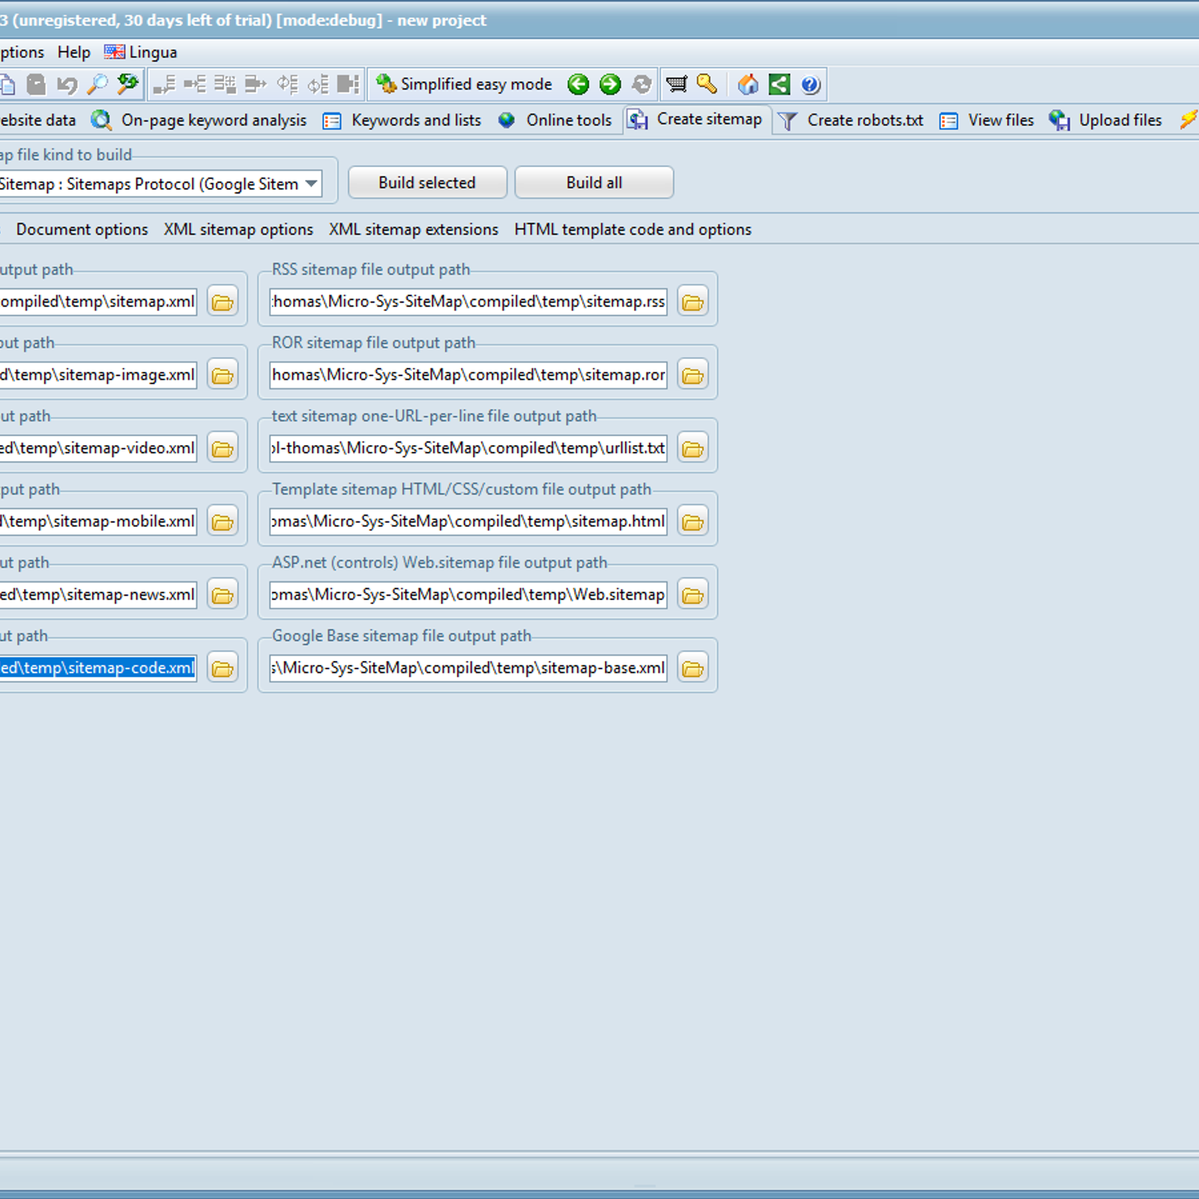Browse folder for sitemap-mobile.xml output path
1199x1199 pixels.
[x=223, y=522]
